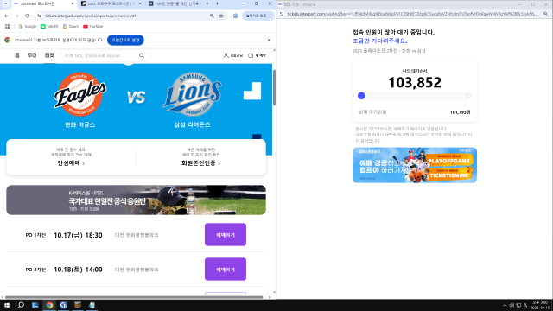Open the 티켓 menu on Interpark
This screenshot has height=311, width=553.
(x=49, y=55)
